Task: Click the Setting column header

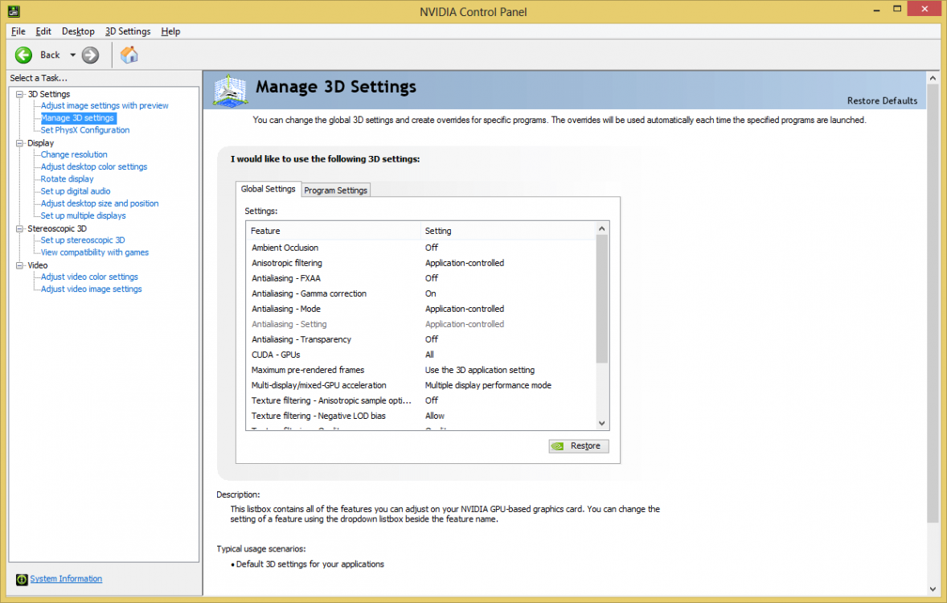Action: 508,231
